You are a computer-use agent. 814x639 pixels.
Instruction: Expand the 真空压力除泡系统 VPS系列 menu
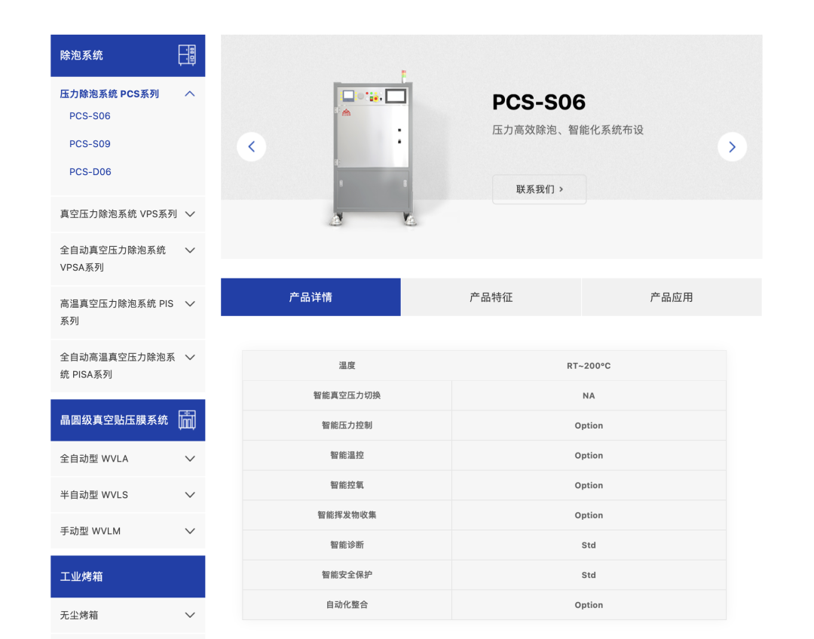(190, 214)
